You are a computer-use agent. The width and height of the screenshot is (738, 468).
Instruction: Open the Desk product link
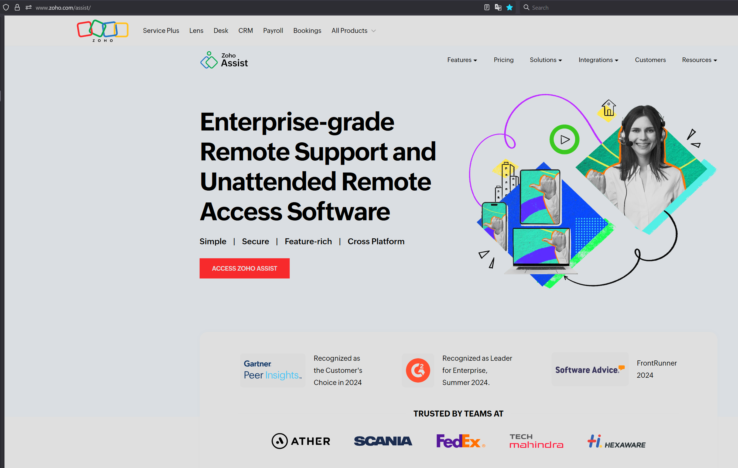(221, 31)
